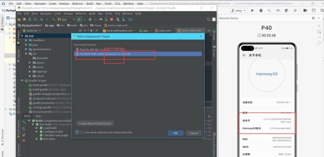Viewport: 324px width, 157px height.
Task: Click the OK button in deployment dialog
Action: pyautogui.click(x=175, y=133)
